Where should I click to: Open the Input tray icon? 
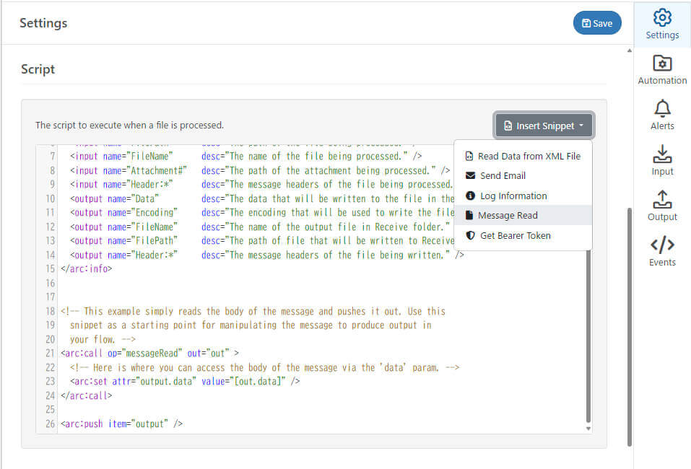tap(662, 154)
